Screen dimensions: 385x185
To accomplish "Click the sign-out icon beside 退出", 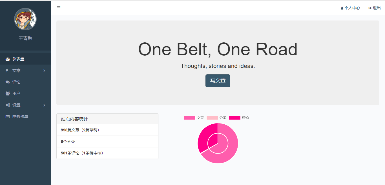I will pyautogui.click(x=370, y=8).
